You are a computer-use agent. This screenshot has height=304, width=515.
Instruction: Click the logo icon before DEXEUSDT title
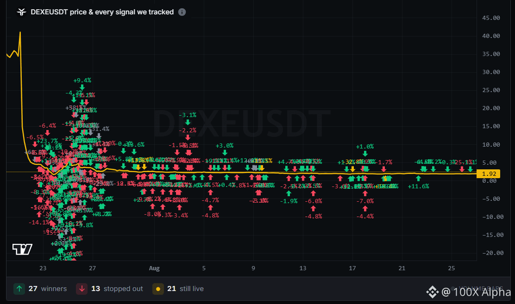point(22,12)
